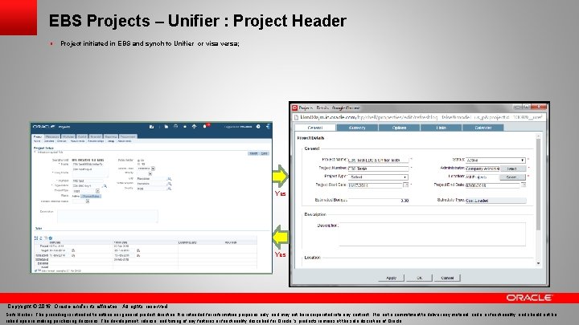This screenshot has width=579, height=325.
Task: Open the calendar picker for Project End Date
Action: tap(524, 185)
